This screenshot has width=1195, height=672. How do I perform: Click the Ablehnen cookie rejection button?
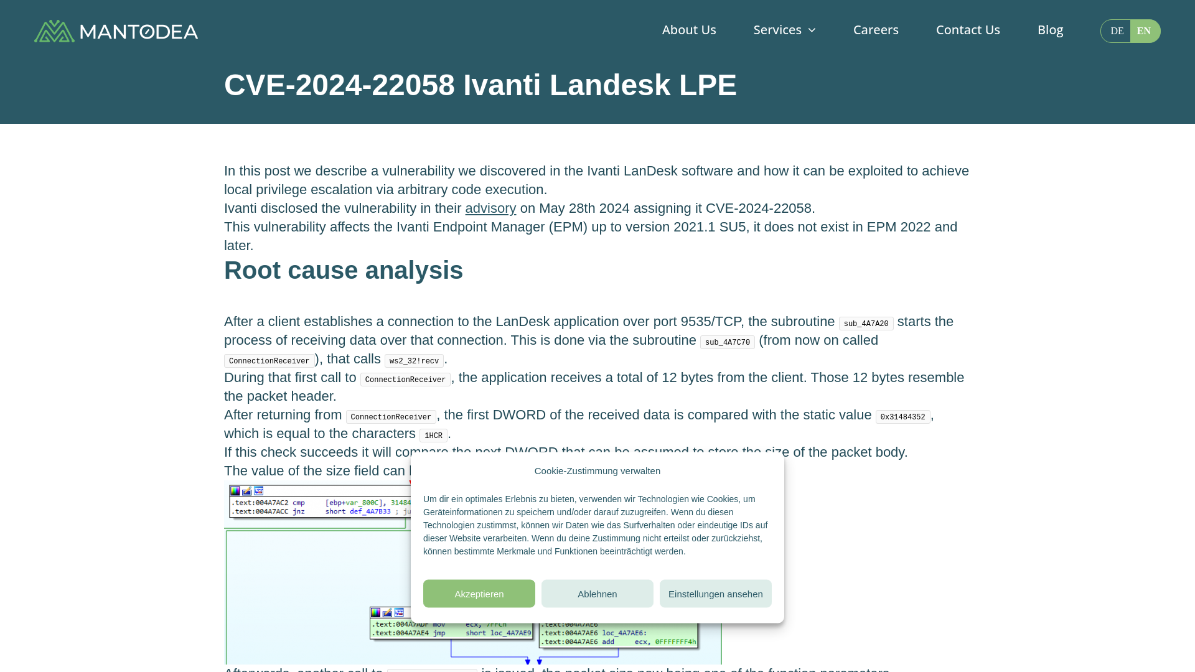597,593
